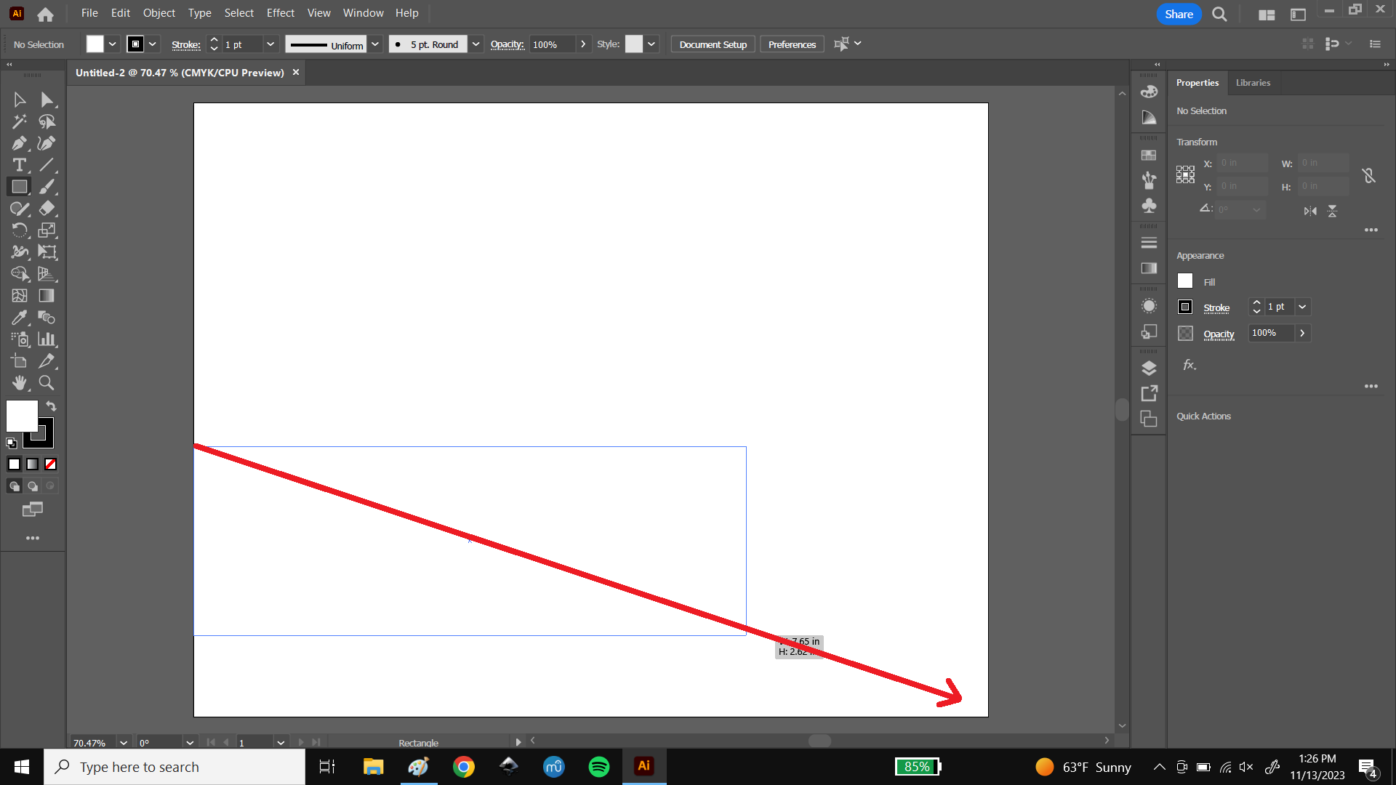Viewport: 1396px width, 785px height.
Task: Open the Preferences dialog
Action: click(x=791, y=44)
